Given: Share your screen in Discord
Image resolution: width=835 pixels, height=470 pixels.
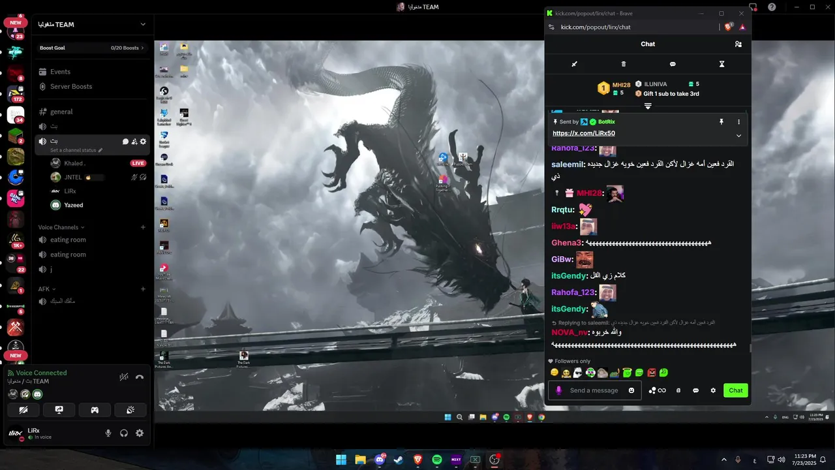Looking at the screenshot, I should 59,410.
